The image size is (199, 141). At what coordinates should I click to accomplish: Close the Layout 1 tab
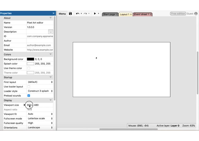point(131,14)
